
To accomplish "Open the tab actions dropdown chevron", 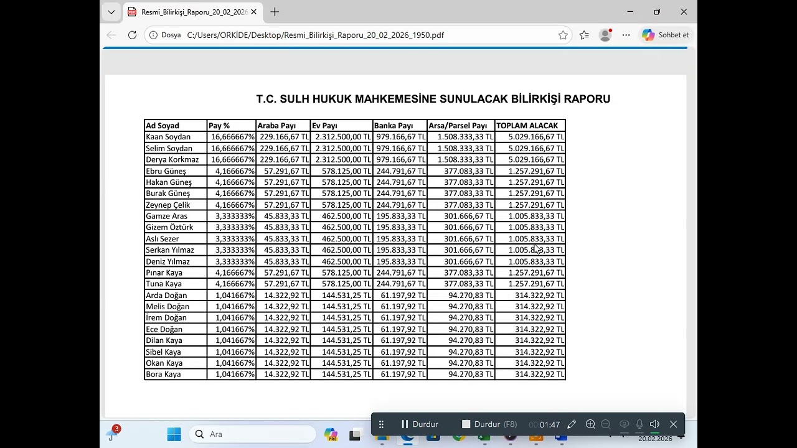I will [x=111, y=12].
